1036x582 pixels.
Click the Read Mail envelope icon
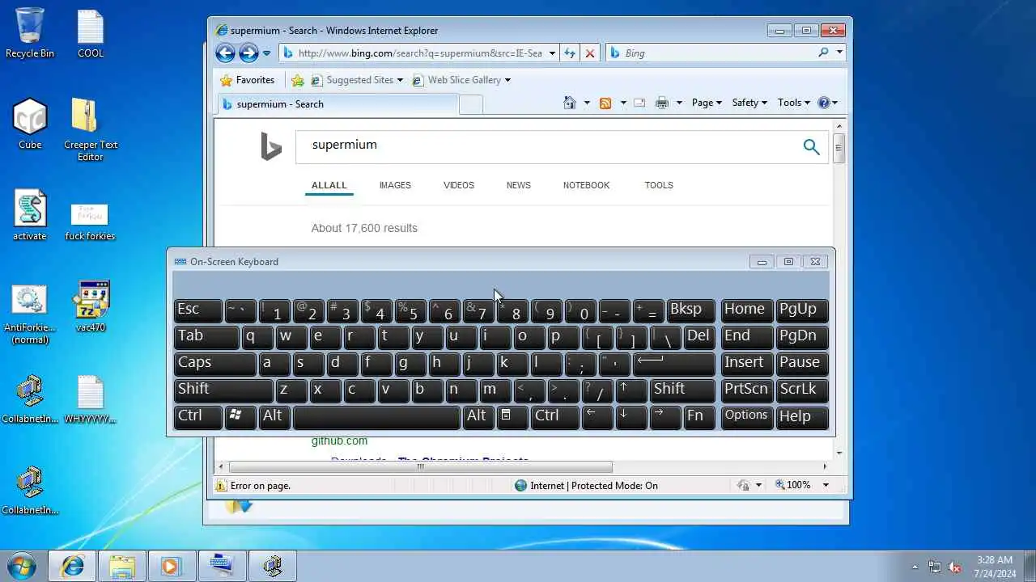click(x=639, y=103)
